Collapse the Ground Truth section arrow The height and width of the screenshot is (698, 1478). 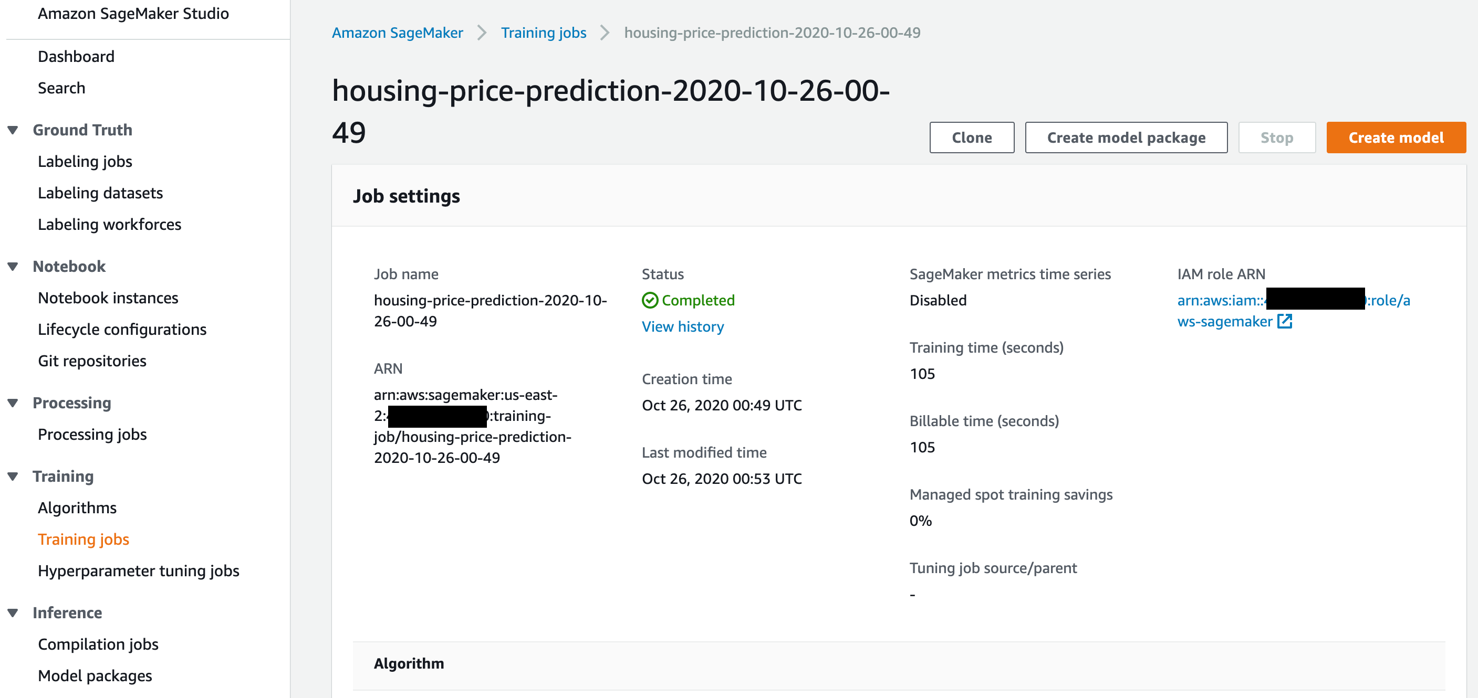pyautogui.click(x=13, y=130)
